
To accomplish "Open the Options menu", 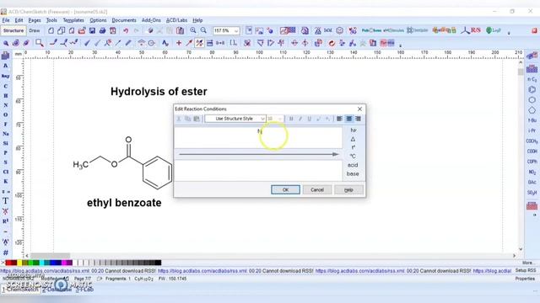I will click(98, 20).
